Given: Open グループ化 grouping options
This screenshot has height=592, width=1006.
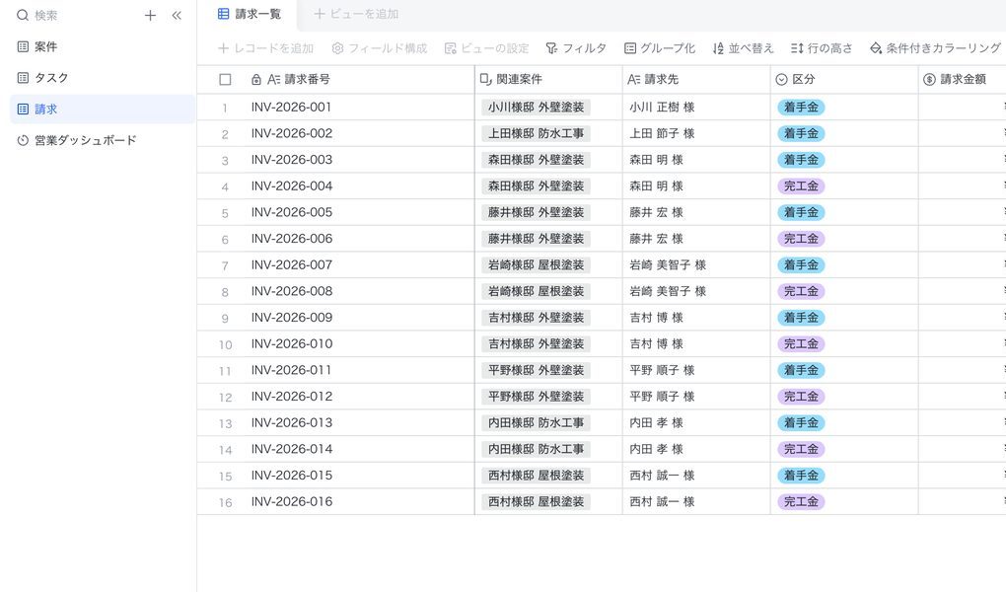Looking at the screenshot, I should click(660, 48).
